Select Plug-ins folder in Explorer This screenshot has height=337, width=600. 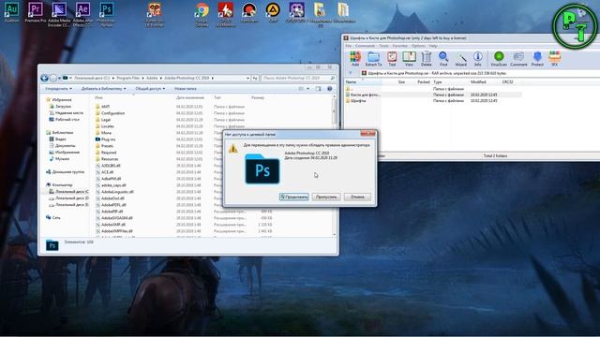point(105,139)
